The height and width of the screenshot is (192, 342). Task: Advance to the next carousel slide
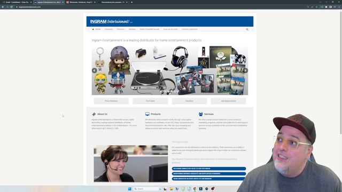pyautogui.click(x=245, y=70)
